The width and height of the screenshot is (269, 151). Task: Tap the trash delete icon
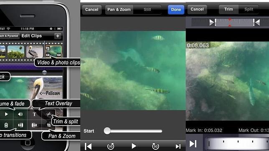[6, 125]
